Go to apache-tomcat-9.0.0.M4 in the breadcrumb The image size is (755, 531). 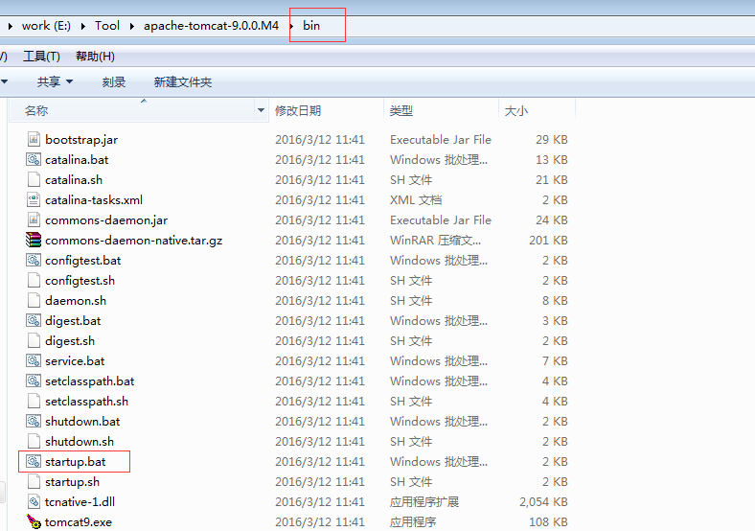[x=211, y=26]
